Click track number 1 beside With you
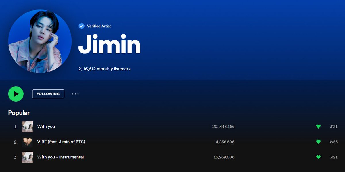 click(x=15, y=127)
